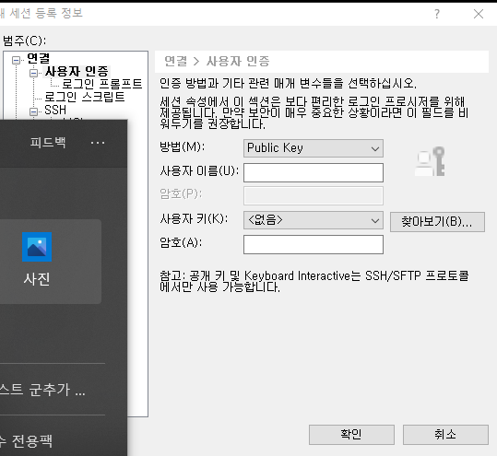Screen dimensions: 497x456
Task: Open the 방법(M) Public Key dropdown
Action: coord(314,148)
